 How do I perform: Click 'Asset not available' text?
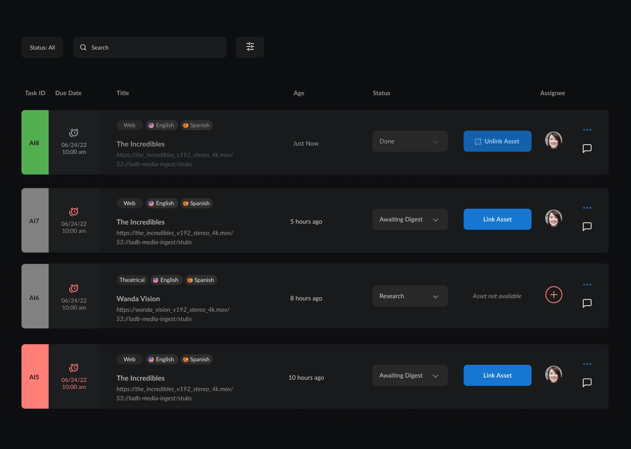pos(497,296)
